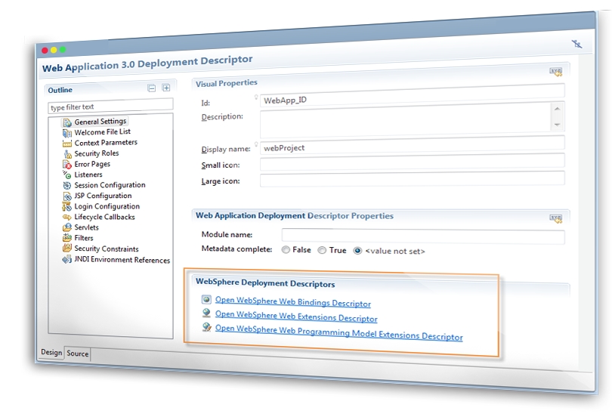
Task: Click the Large icon input field
Action: [413, 179]
